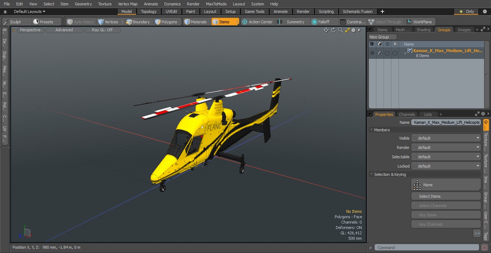Check the Kaman group's solid-cube column box

[395, 53]
